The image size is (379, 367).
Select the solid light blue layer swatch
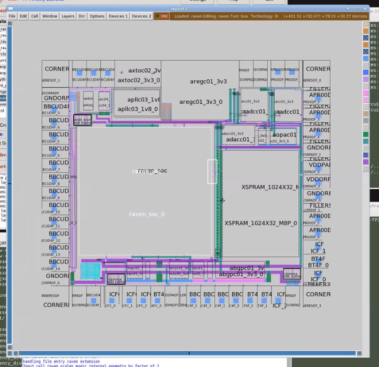click(366, 59)
